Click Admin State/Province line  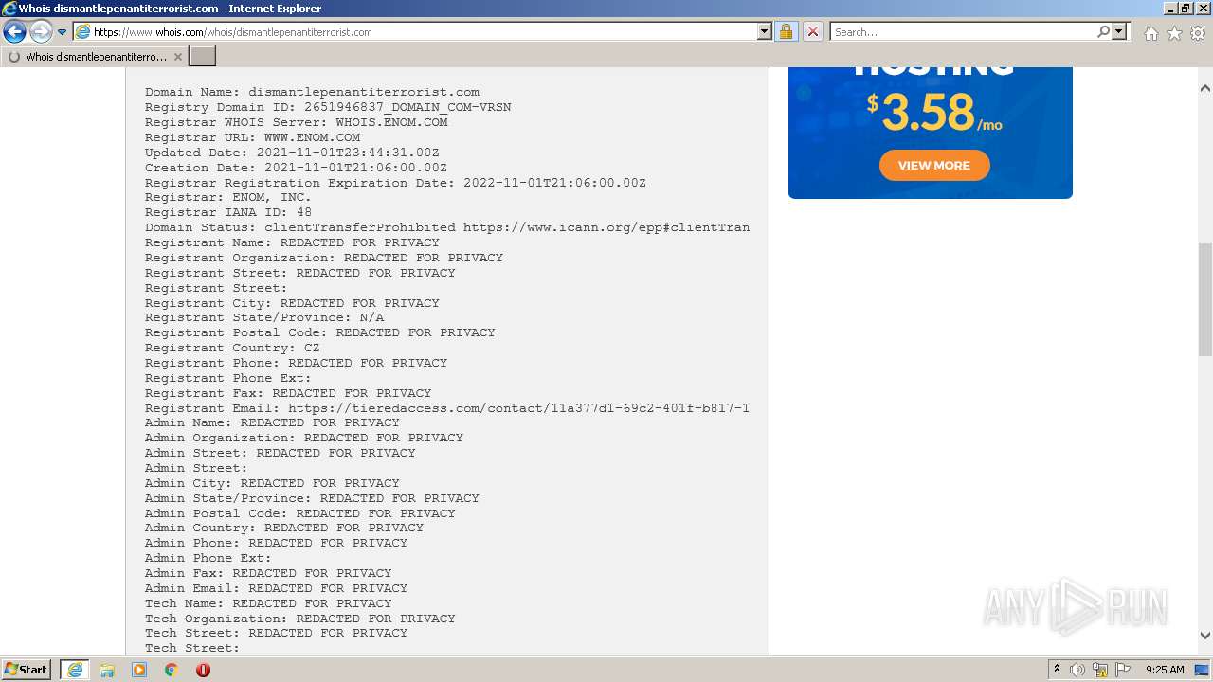[x=312, y=498]
